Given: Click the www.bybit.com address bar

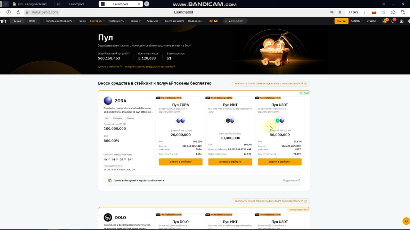Looking at the screenshot, I should coord(45,12).
